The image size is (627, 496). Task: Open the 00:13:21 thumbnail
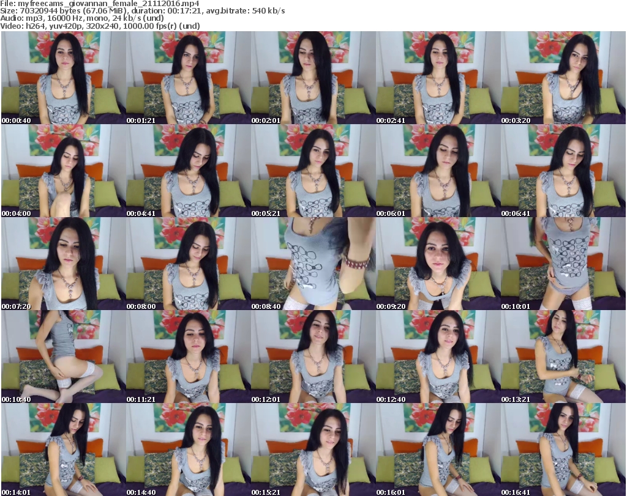[x=563, y=357]
